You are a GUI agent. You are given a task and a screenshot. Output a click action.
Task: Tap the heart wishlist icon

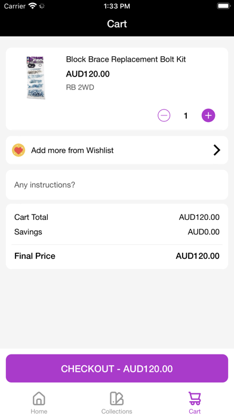19,150
